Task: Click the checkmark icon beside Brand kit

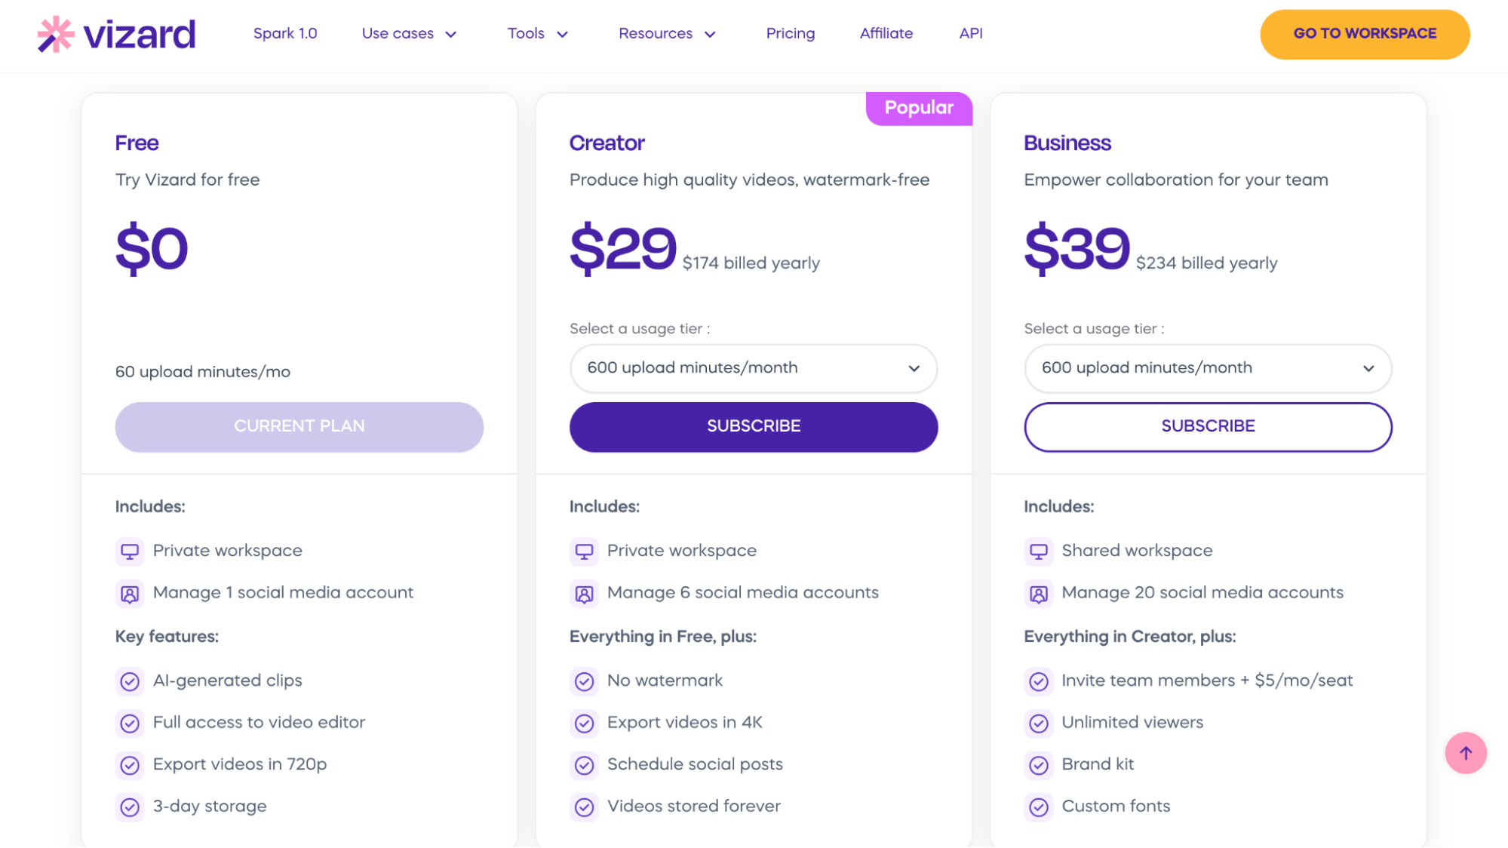Action: pos(1038,765)
